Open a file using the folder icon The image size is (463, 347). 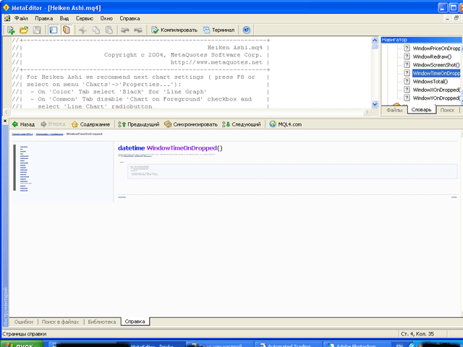(x=24, y=30)
